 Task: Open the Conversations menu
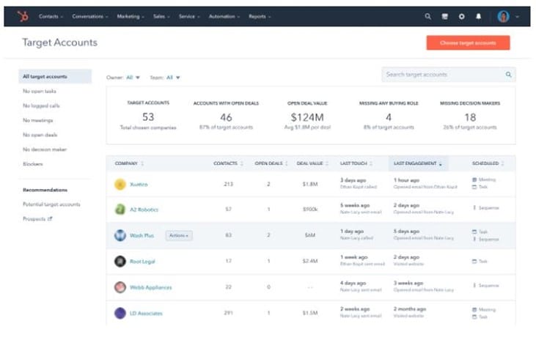[90, 16]
